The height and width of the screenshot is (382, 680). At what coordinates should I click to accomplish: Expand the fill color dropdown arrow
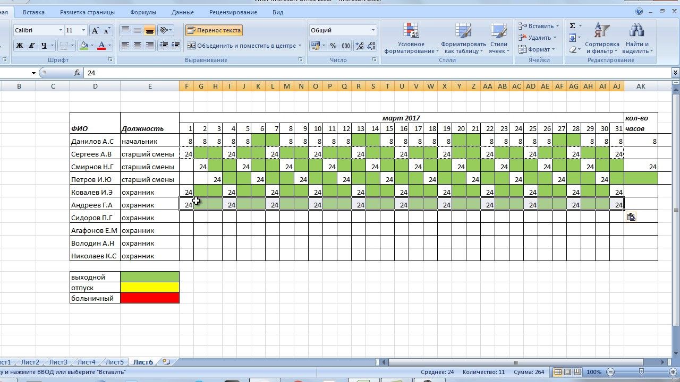92,46
